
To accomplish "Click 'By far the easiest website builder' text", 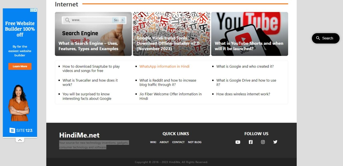I will click(20, 51).
